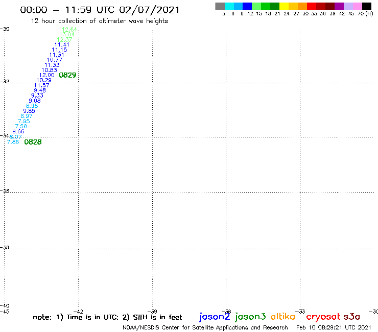
Task: Click the wave height value 9.66
Action: pos(18,131)
